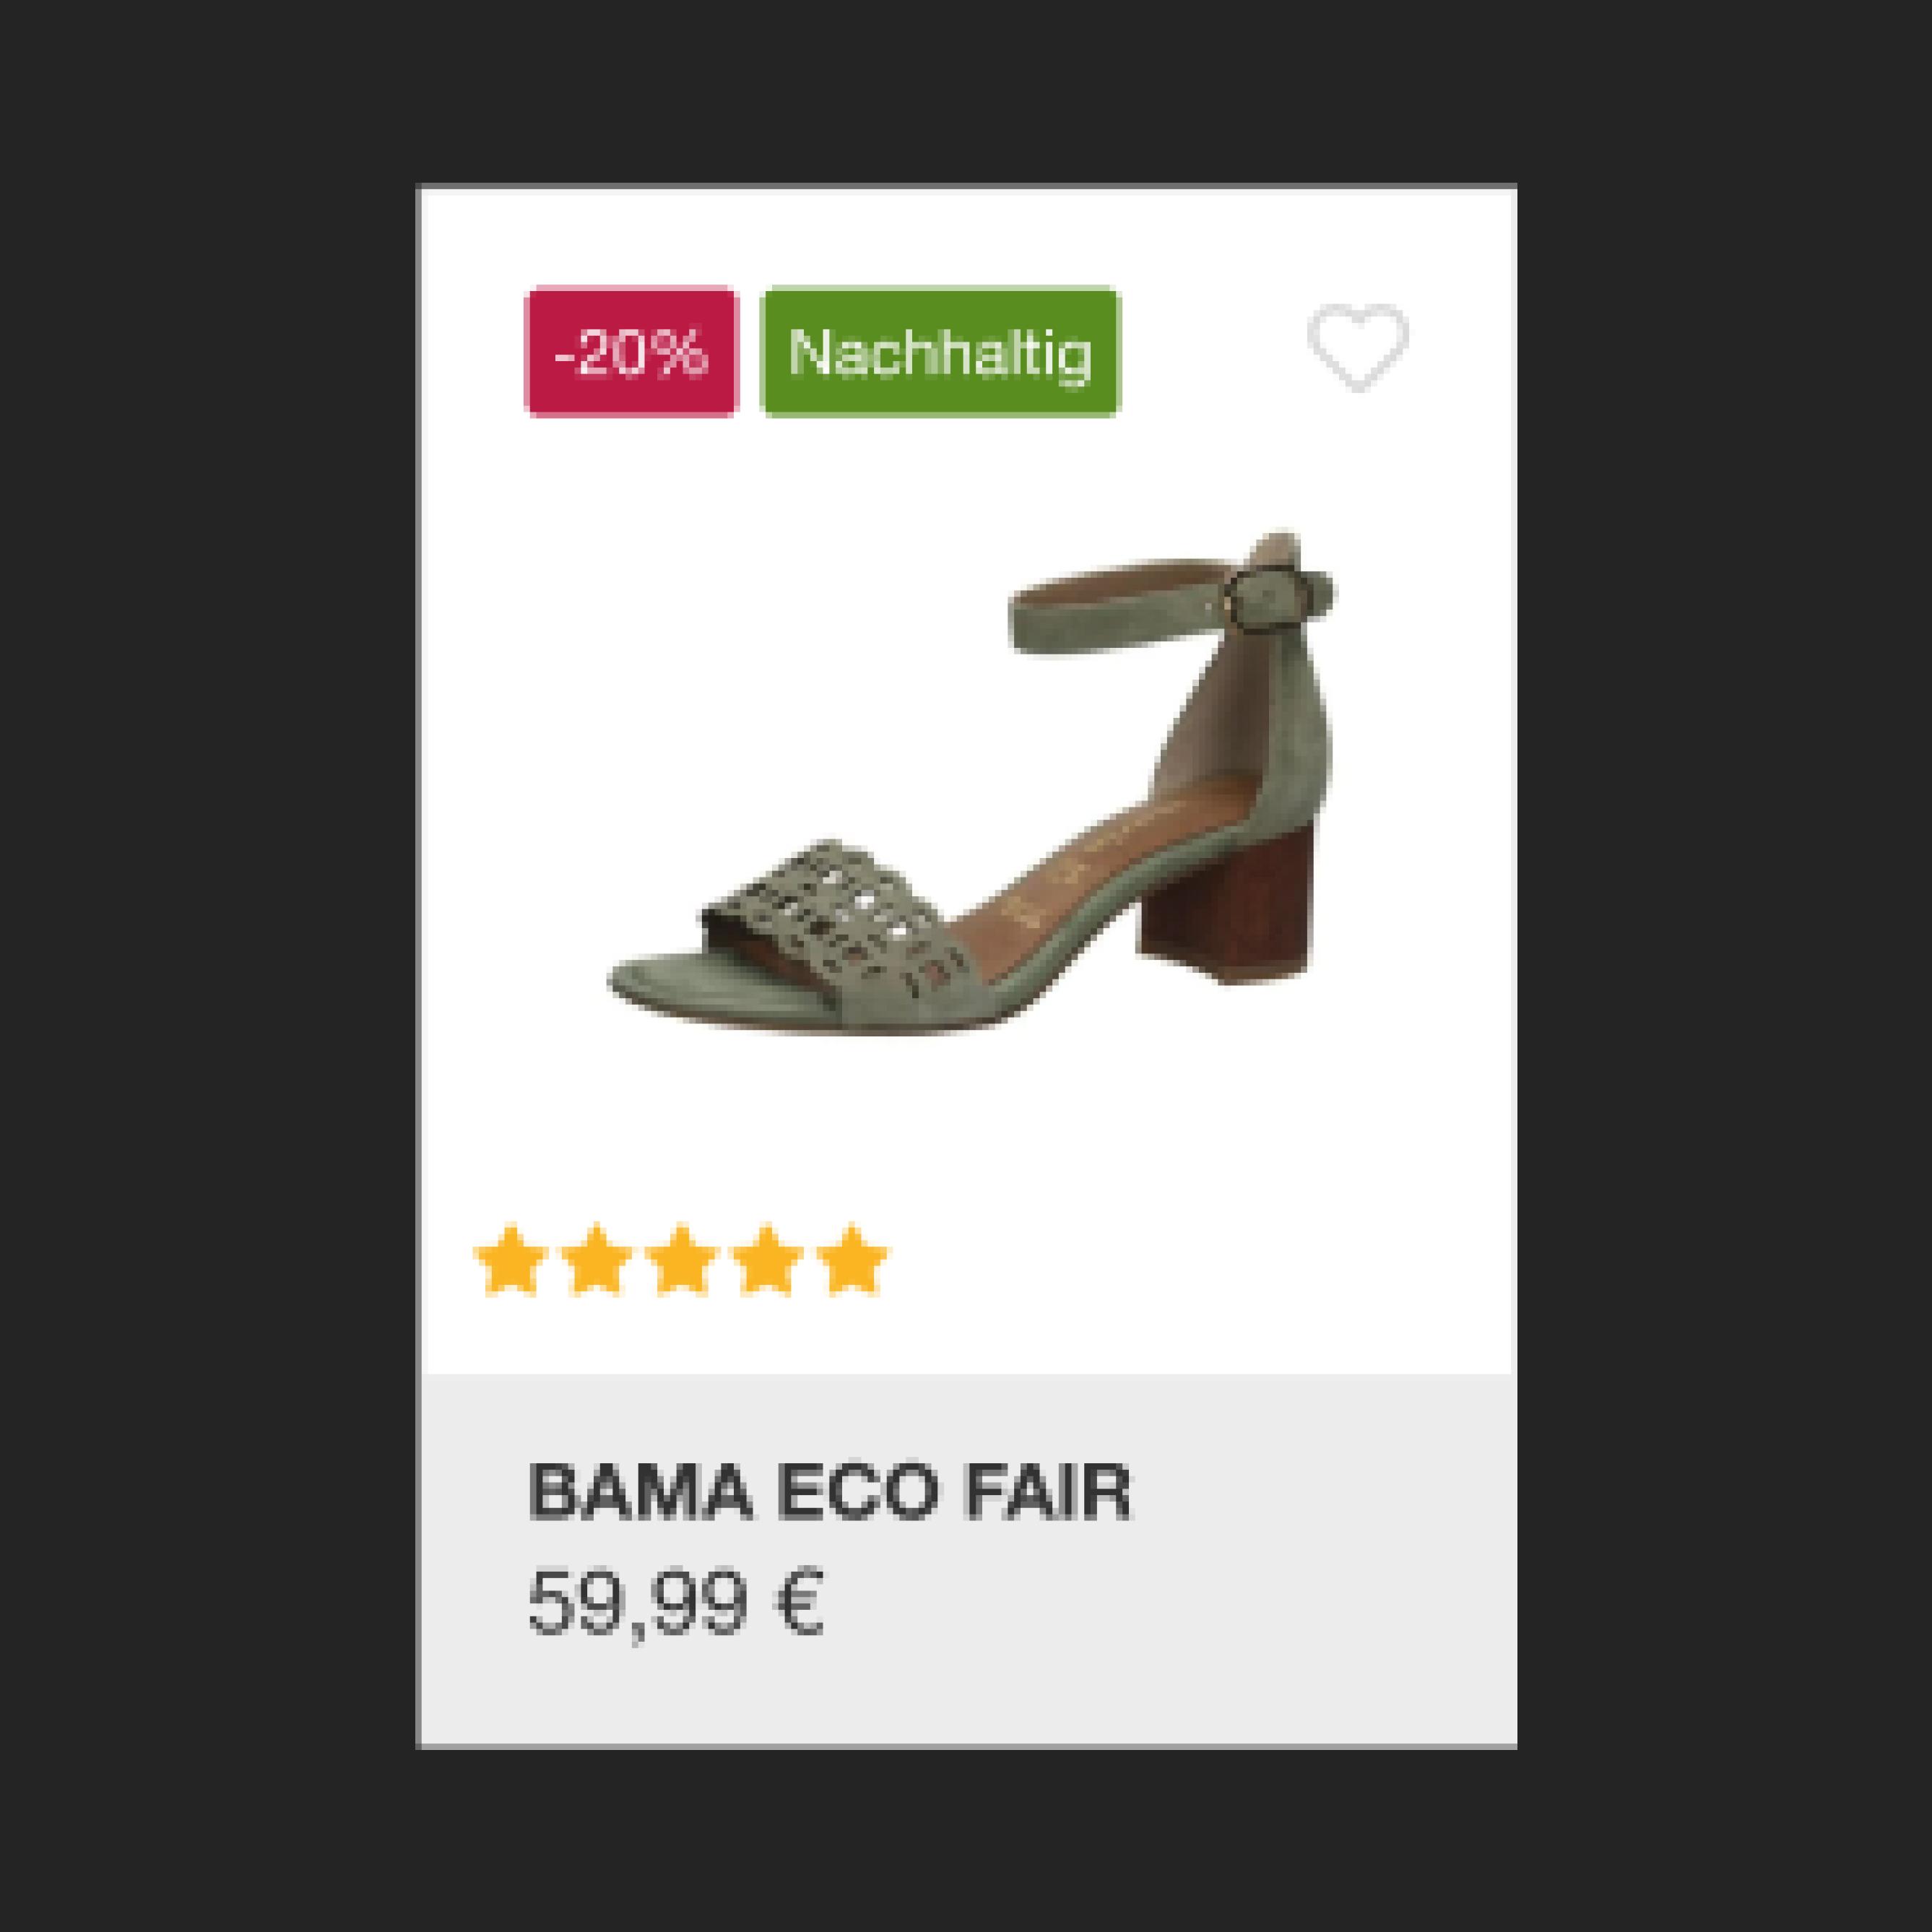Click the first rating star
The height and width of the screenshot is (1932, 1932).
(x=511, y=1259)
